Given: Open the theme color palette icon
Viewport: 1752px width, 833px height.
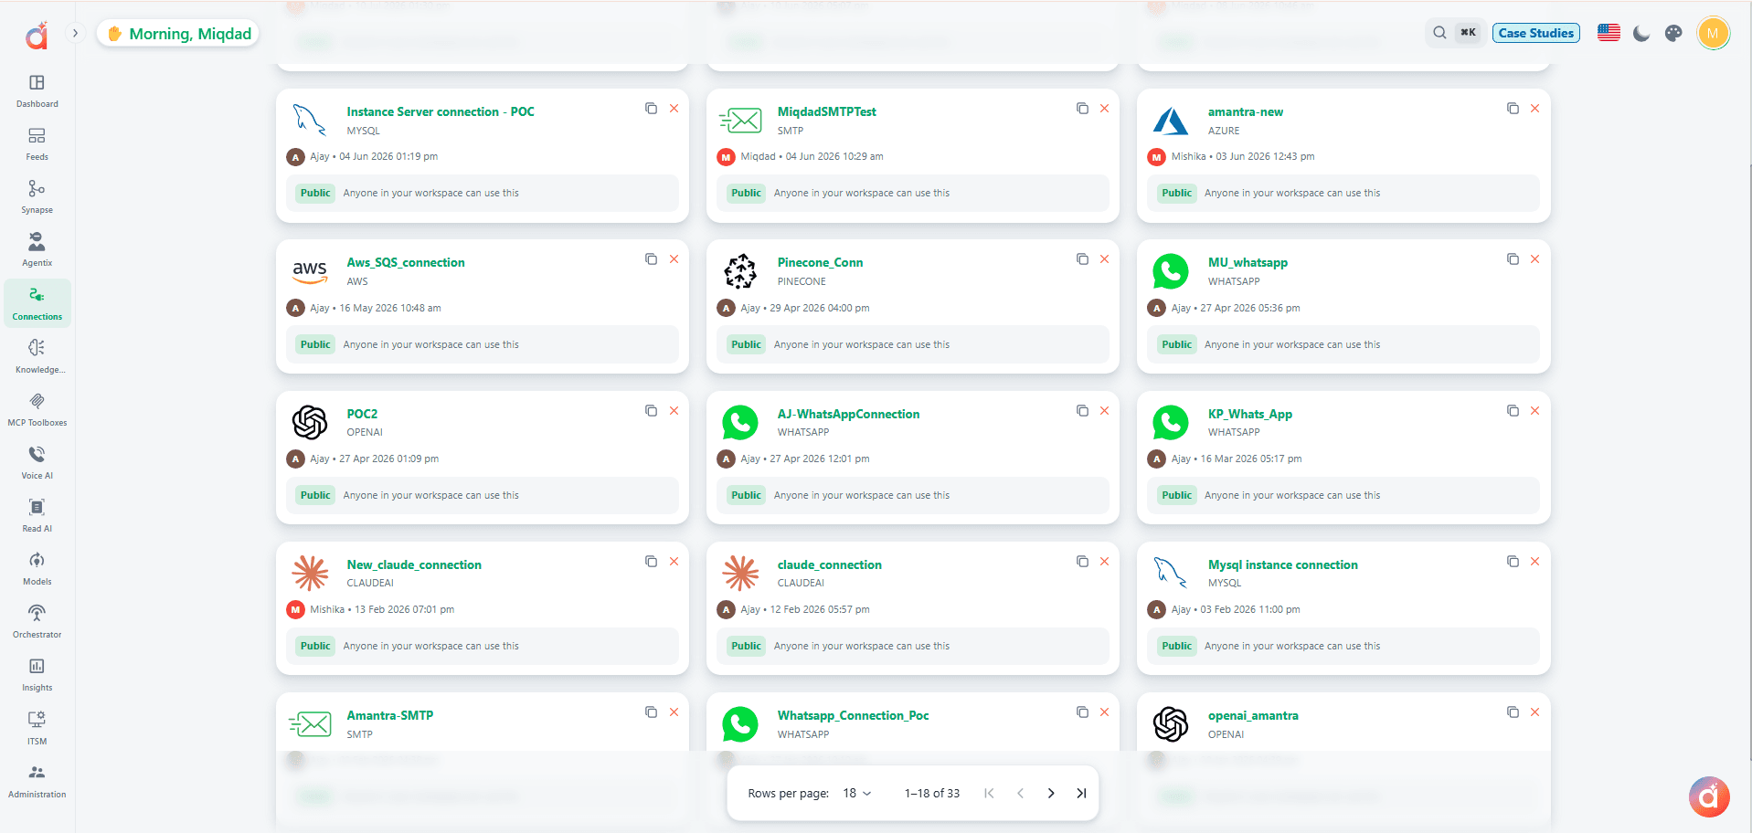Looking at the screenshot, I should [x=1673, y=33].
